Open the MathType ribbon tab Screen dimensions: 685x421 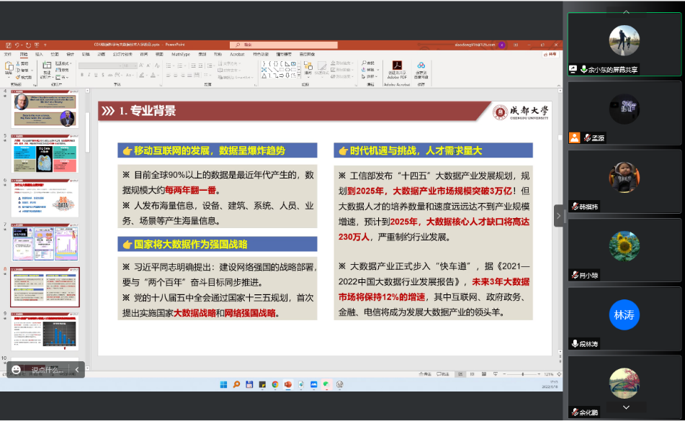[181, 54]
